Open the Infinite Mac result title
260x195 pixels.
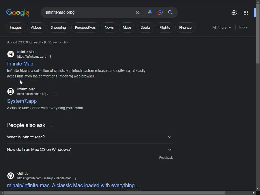click(20, 64)
